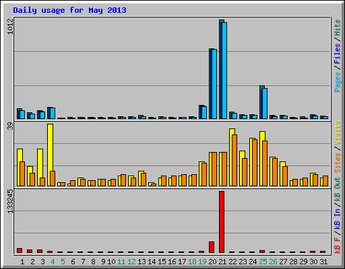Screen dimensions: 345x269
Task: Click the 39 axis maximum label
Action: (10, 126)
